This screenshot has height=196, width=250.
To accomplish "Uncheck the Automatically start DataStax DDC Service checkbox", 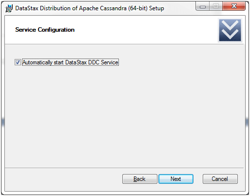I will tap(18, 62).
